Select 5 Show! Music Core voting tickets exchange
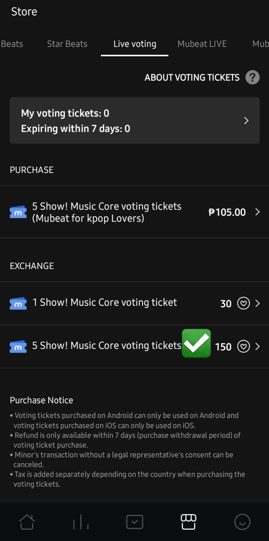Viewport: 269px width, 541px height. (107, 345)
